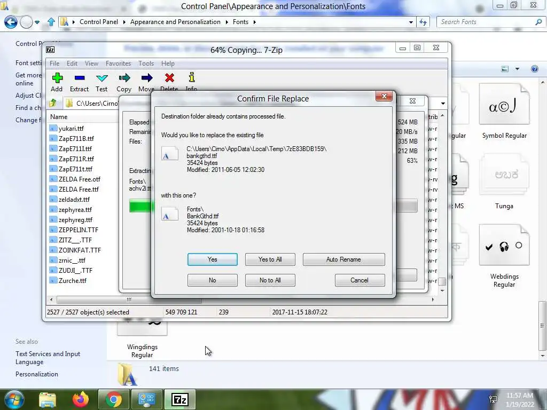This screenshot has width=547, height=410.
Task: Click the Forward arrow in Fonts window
Action: [x=26, y=22]
